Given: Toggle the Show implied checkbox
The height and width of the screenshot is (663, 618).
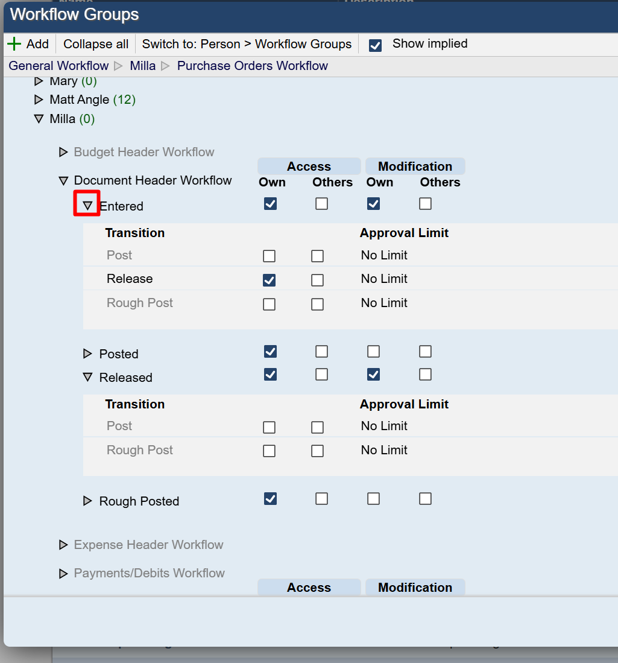Looking at the screenshot, I should click(375, 45).
